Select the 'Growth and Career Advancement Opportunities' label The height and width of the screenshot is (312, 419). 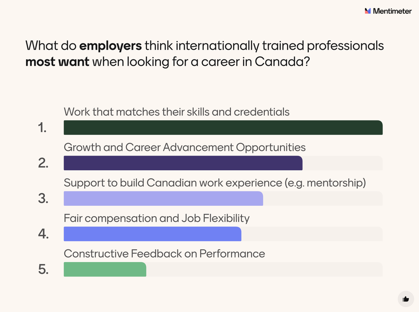184,147
